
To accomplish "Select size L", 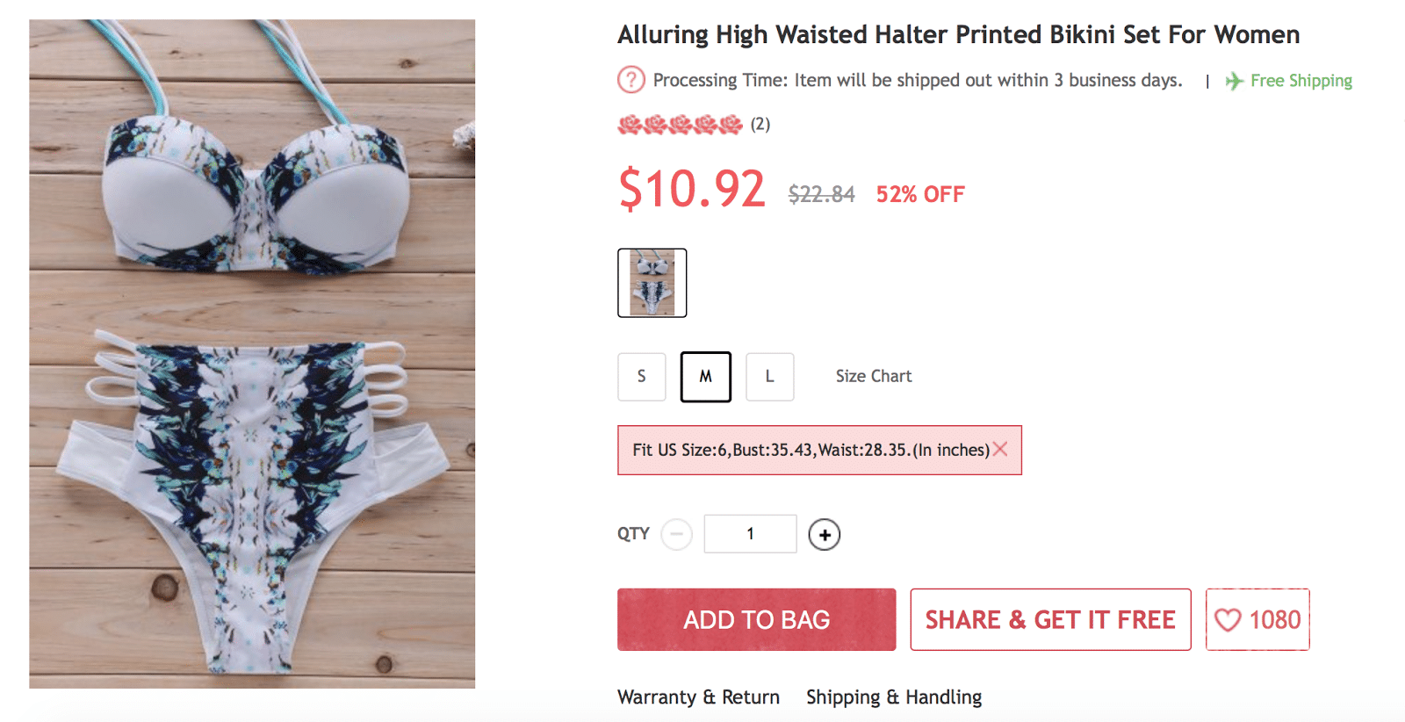I will click(x=769, y=377).
